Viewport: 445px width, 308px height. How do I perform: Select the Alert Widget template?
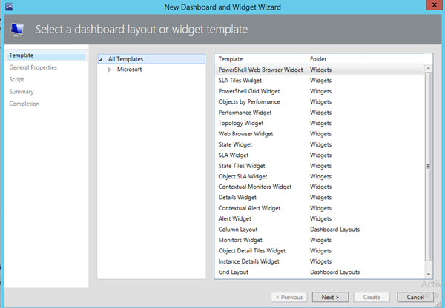pos(235,219)
